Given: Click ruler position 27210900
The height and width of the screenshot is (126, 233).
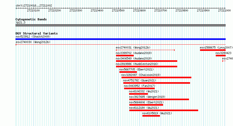Looking at the screenshot, I should [x=203, y=10].
